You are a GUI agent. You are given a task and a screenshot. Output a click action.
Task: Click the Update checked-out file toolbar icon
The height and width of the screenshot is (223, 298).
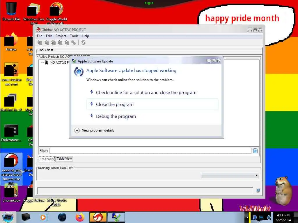click(x=54, y=42)
